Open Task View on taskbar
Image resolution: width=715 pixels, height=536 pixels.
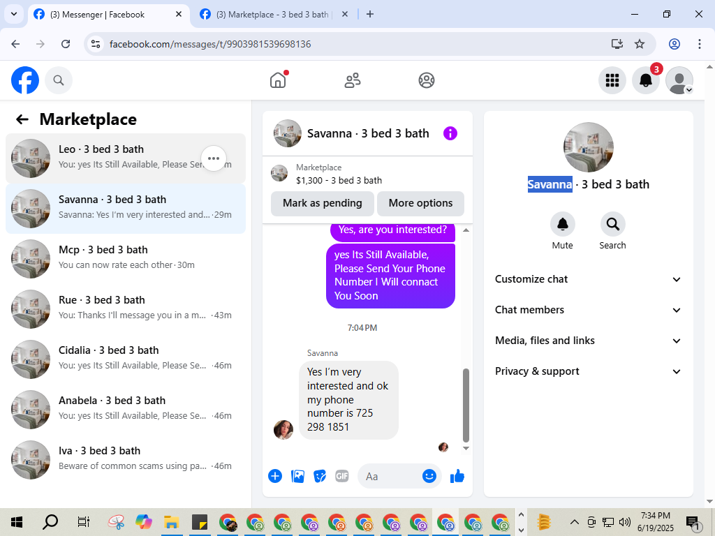(84, 522)
